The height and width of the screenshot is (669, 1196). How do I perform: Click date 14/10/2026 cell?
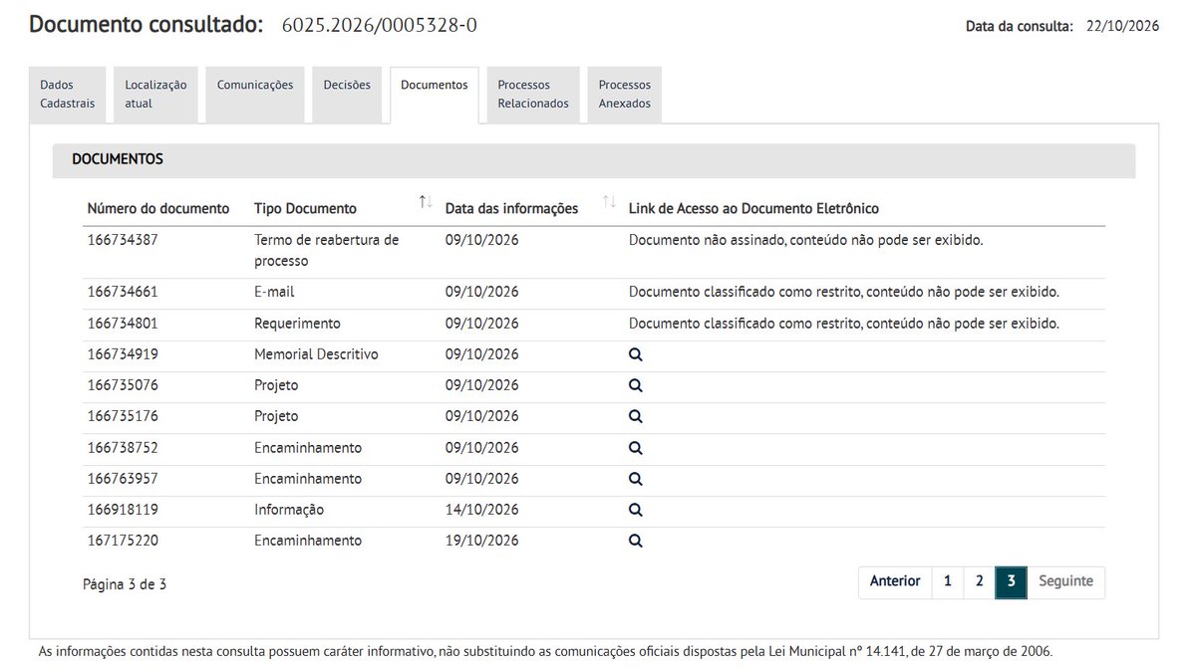coord(482,510)
